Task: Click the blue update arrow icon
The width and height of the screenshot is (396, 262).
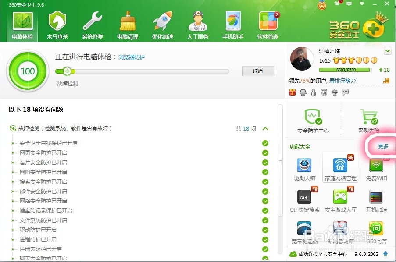Action: click(385, 254)
